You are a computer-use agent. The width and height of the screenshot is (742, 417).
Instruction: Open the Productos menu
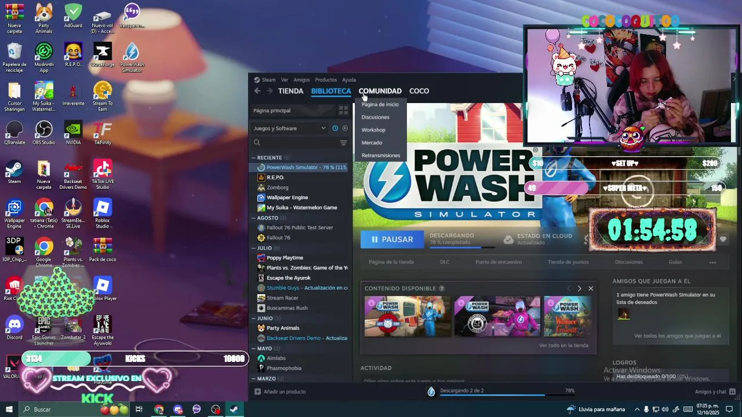click(326, 80)
